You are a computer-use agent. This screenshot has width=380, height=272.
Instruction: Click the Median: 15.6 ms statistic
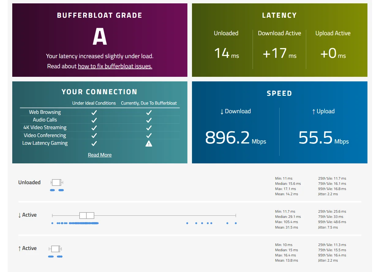point(288,184)
